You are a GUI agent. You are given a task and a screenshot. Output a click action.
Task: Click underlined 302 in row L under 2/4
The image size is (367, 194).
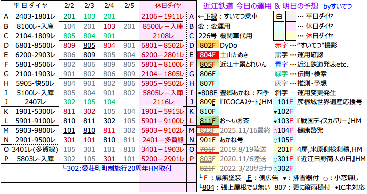tap(109, 121)
